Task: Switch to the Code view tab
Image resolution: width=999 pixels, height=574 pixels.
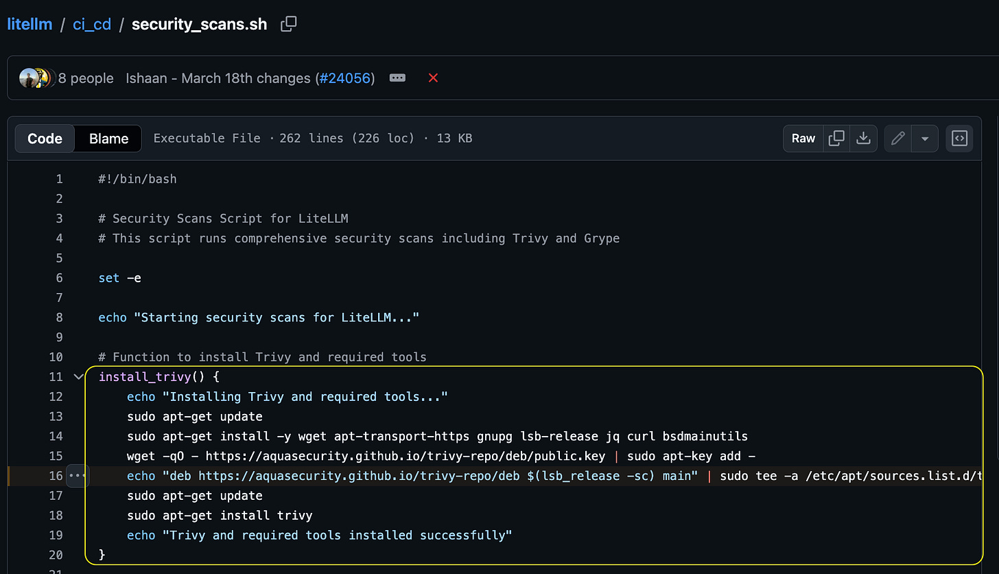Action: click(x=45, y=139)
